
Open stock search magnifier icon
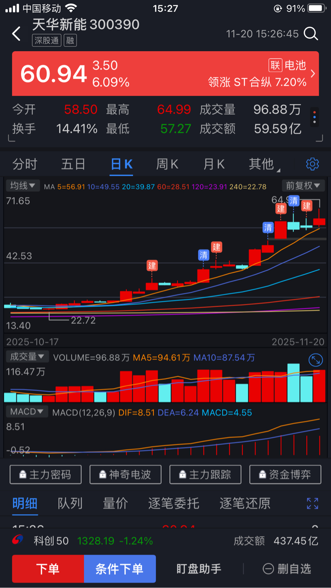[311, 34]
